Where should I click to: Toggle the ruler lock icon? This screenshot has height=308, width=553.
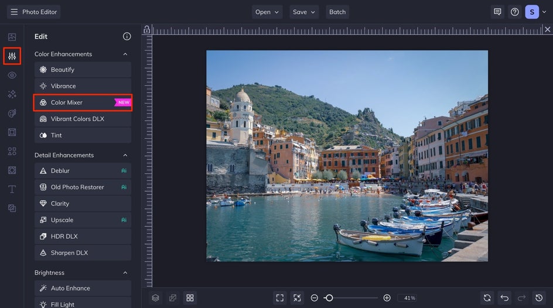146,30
